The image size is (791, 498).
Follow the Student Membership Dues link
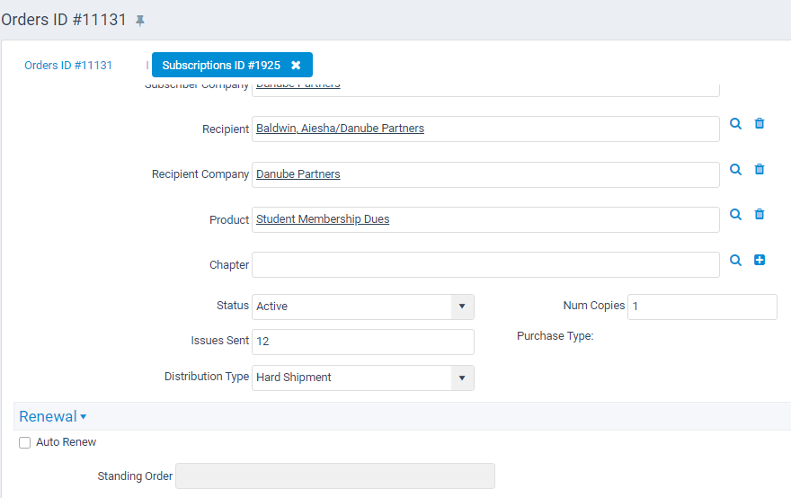point(323,219)
